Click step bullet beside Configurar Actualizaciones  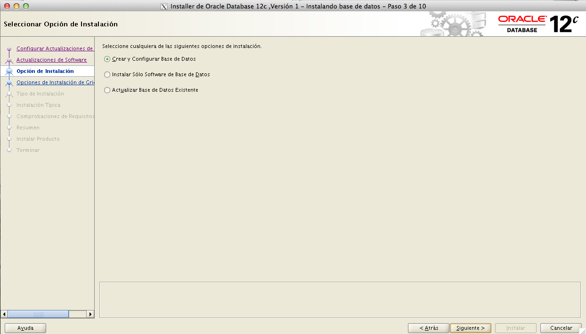point(9,49)
